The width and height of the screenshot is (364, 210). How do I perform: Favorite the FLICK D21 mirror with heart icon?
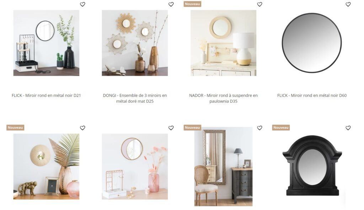[82, 4]
